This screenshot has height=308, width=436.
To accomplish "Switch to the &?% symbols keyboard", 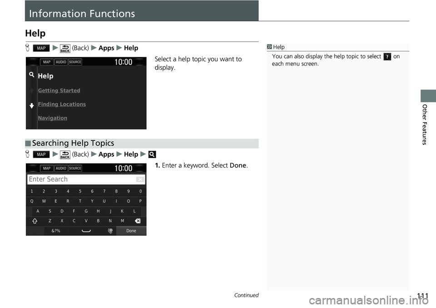I will 56,231.
